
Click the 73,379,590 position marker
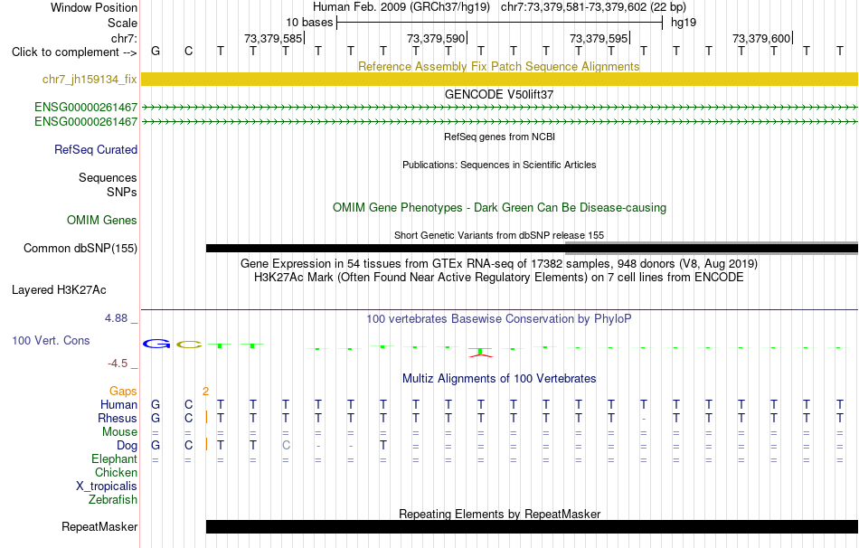(x=436, y=38)
